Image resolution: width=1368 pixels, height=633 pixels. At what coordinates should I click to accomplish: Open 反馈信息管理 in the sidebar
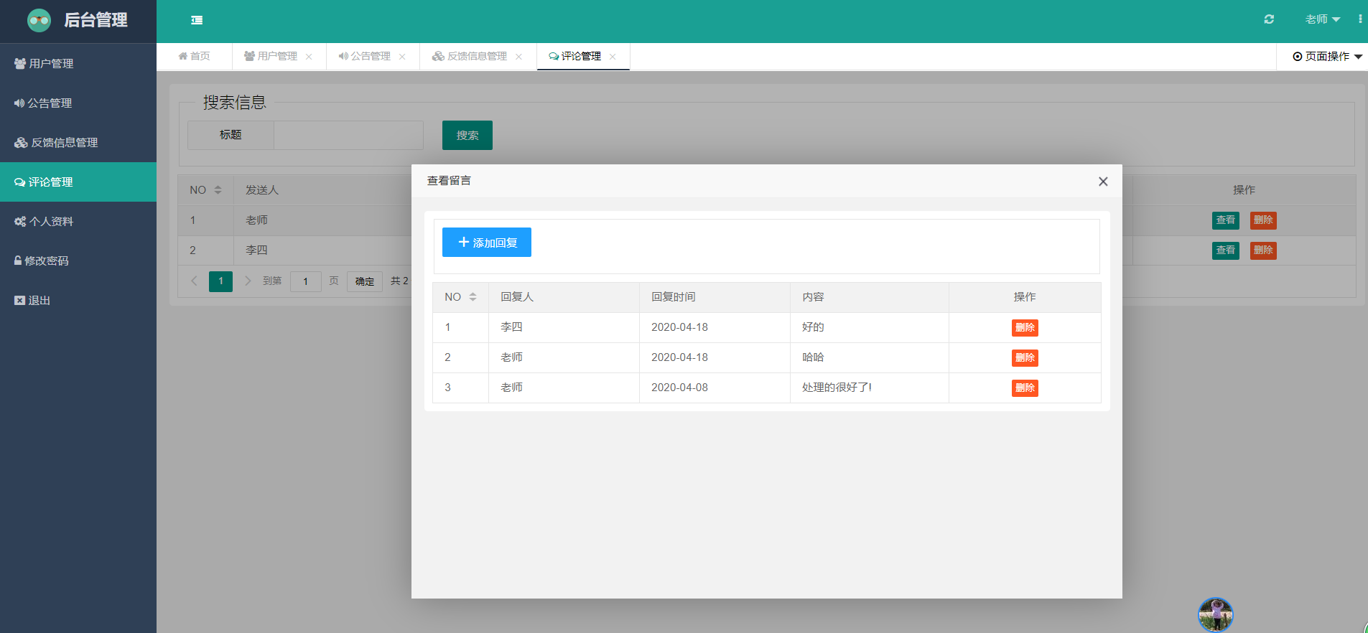pos(78,142)
